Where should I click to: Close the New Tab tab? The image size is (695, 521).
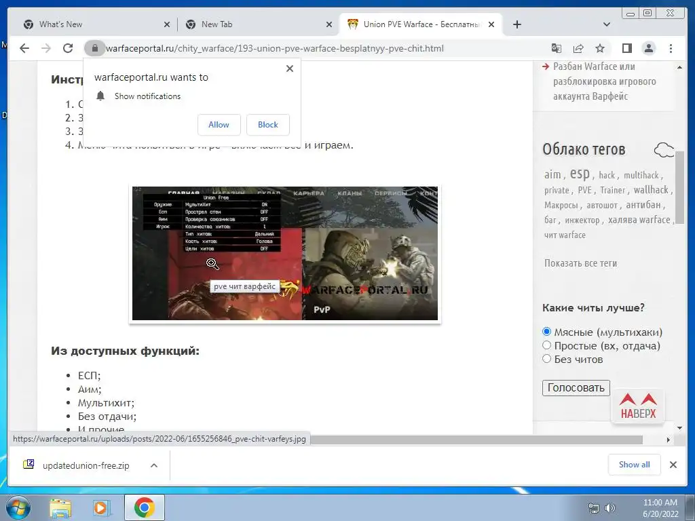click(329, 24)
